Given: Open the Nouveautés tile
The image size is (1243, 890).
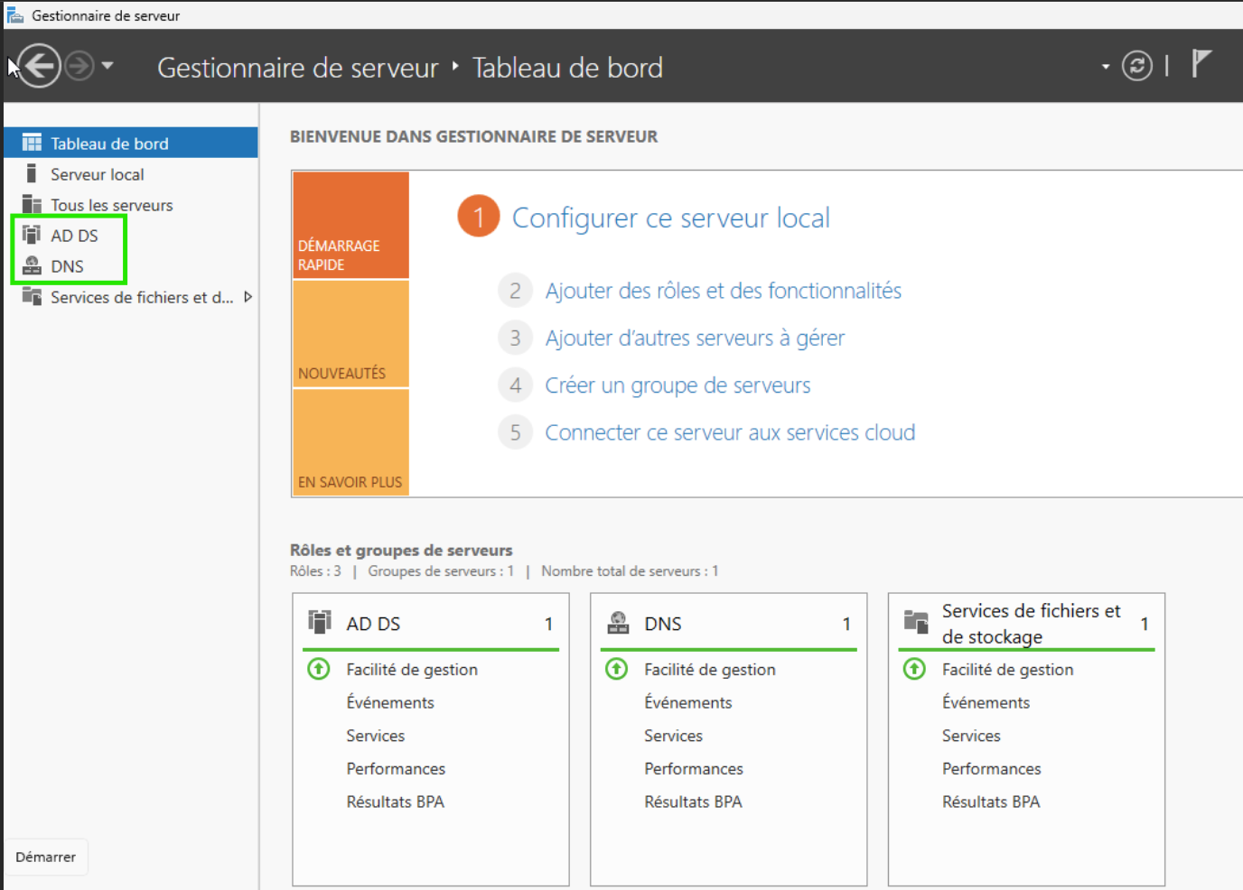Looking at the screenshot, I should tap(350, 334).
